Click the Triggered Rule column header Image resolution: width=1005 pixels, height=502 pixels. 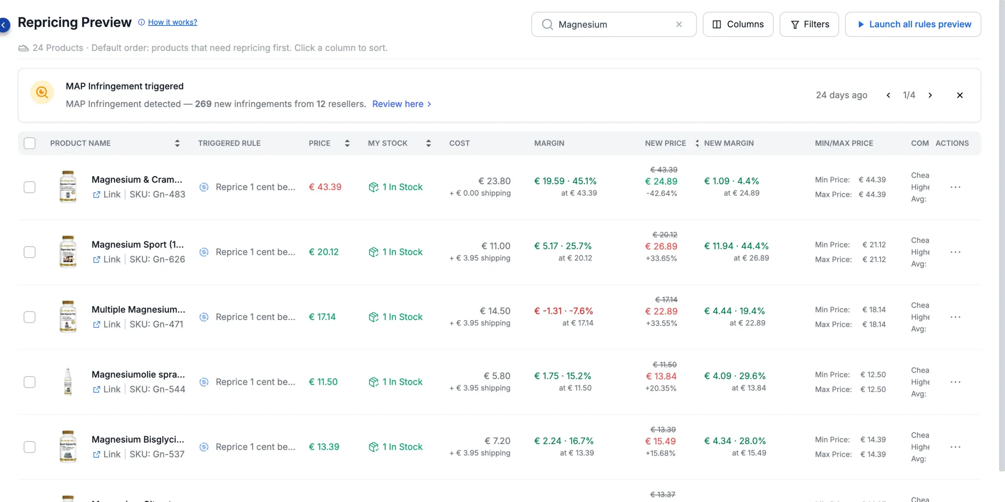(229, 143)
